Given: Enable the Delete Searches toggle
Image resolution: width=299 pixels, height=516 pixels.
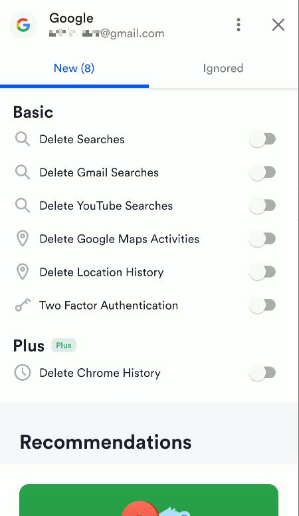Looking at the screenshot, I should click(x=262, y=139).
